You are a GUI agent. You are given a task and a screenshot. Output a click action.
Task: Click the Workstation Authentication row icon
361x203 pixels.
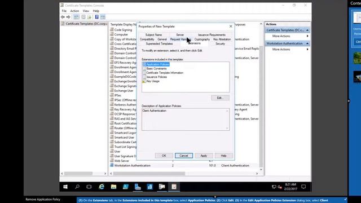pyautogui.click(x=112, y=165)
